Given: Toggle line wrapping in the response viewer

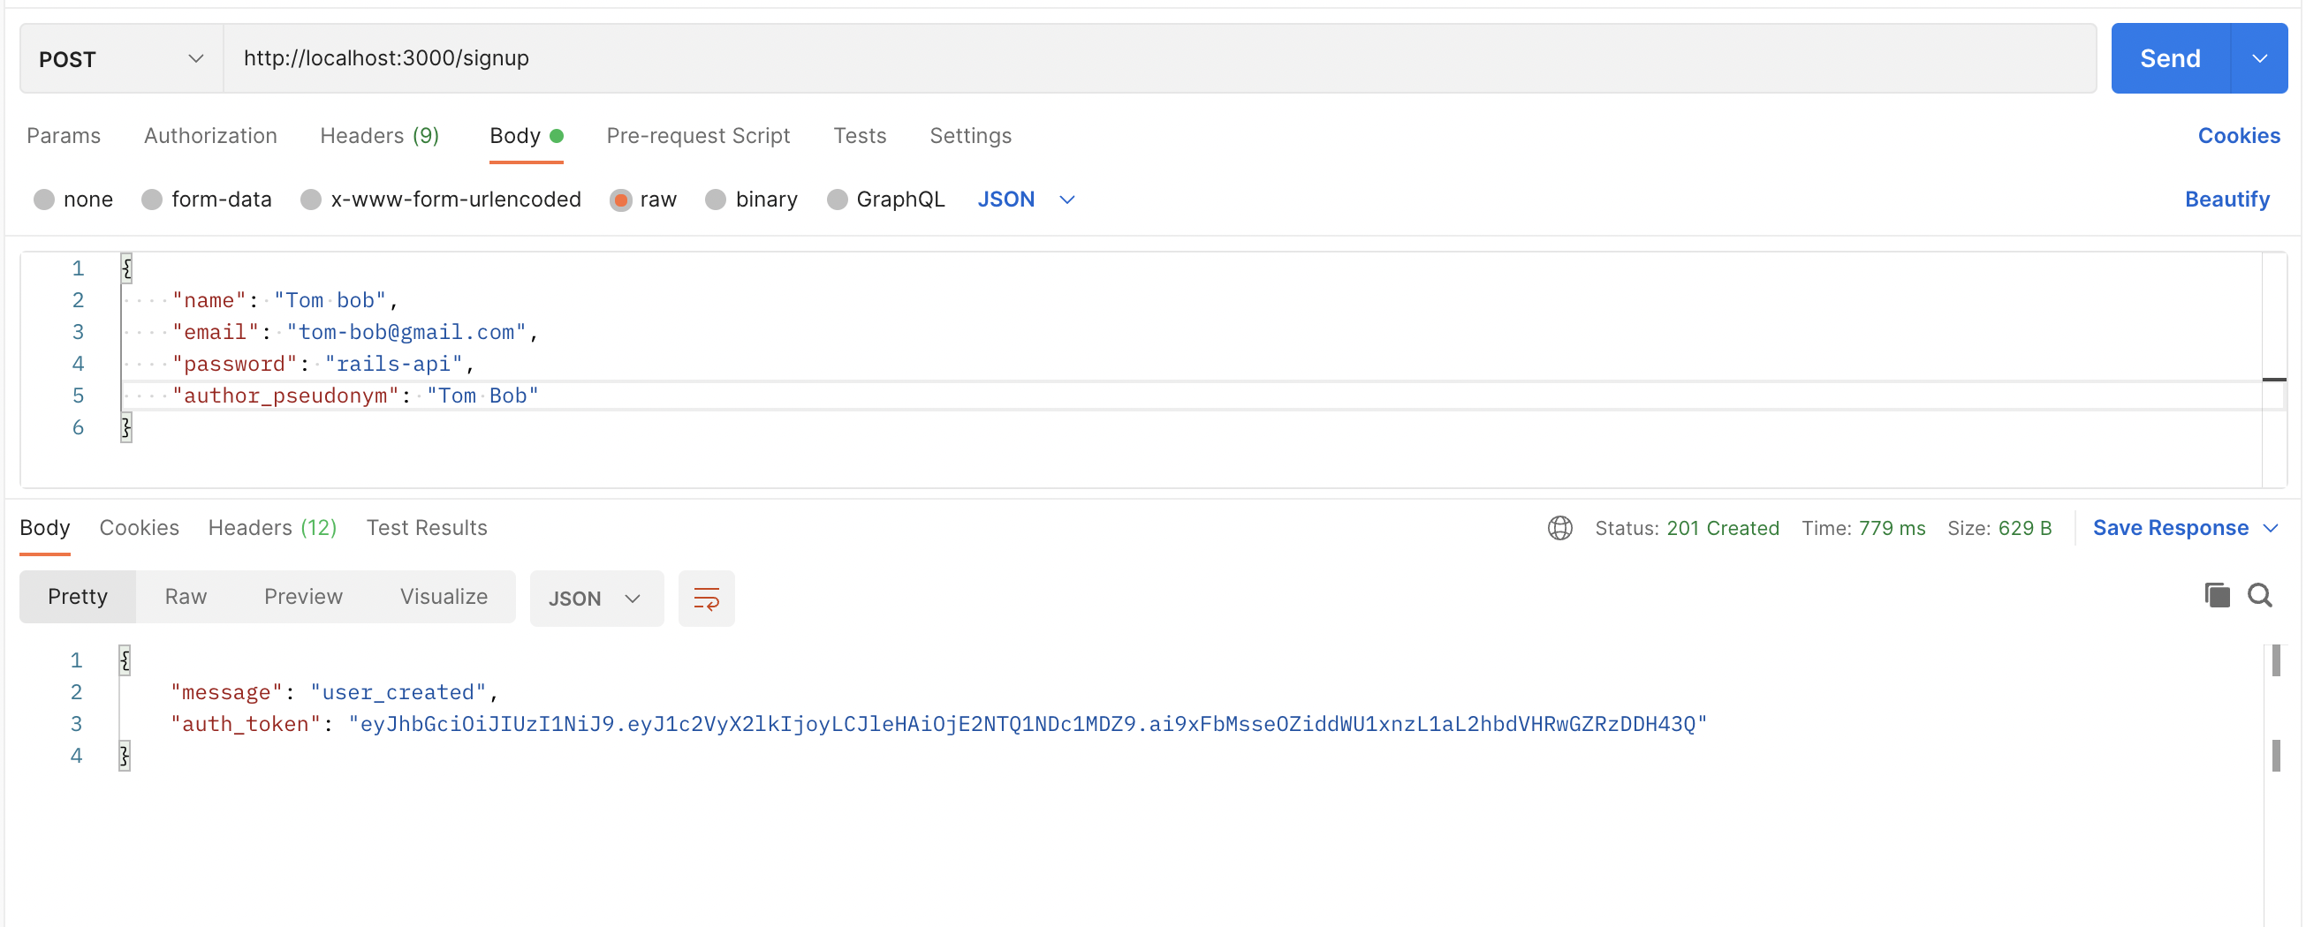Looking at the screenshot, I should [706, 598].
